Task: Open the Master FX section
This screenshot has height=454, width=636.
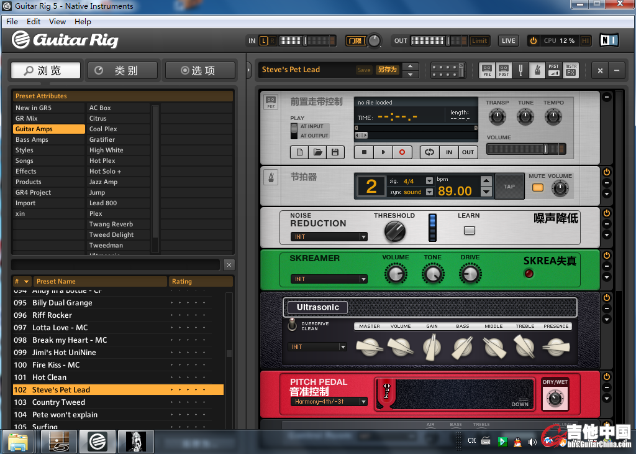Action: 570,70
